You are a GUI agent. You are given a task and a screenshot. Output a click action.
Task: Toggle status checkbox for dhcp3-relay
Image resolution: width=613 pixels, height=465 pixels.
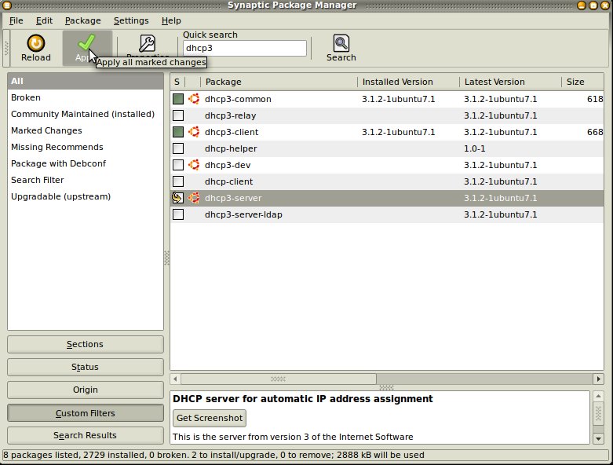click(178, 115)
